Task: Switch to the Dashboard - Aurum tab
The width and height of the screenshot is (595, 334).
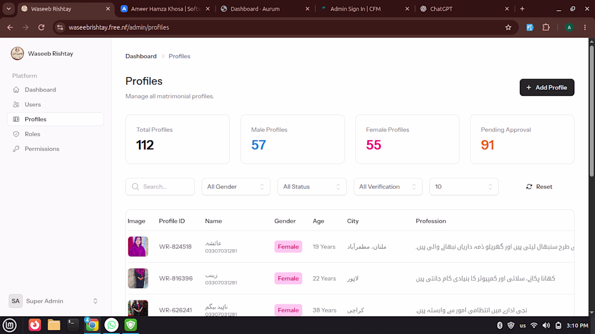Action: [x=265, y=9]
